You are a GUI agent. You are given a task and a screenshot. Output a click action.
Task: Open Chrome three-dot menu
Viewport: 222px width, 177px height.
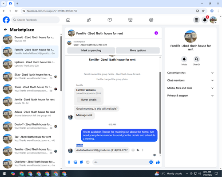pos(218,11)
